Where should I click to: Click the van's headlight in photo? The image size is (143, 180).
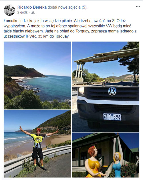click(x=82, y=91)
